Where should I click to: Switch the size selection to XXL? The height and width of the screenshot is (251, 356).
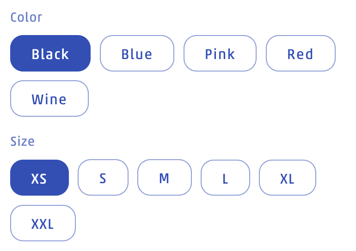[x=43, y=223]
